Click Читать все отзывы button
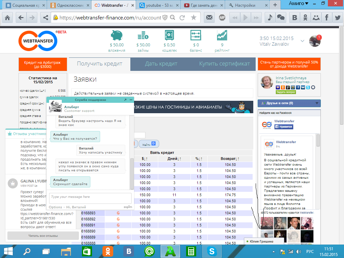This screenshot has width=344, height=258. [43, 236]
